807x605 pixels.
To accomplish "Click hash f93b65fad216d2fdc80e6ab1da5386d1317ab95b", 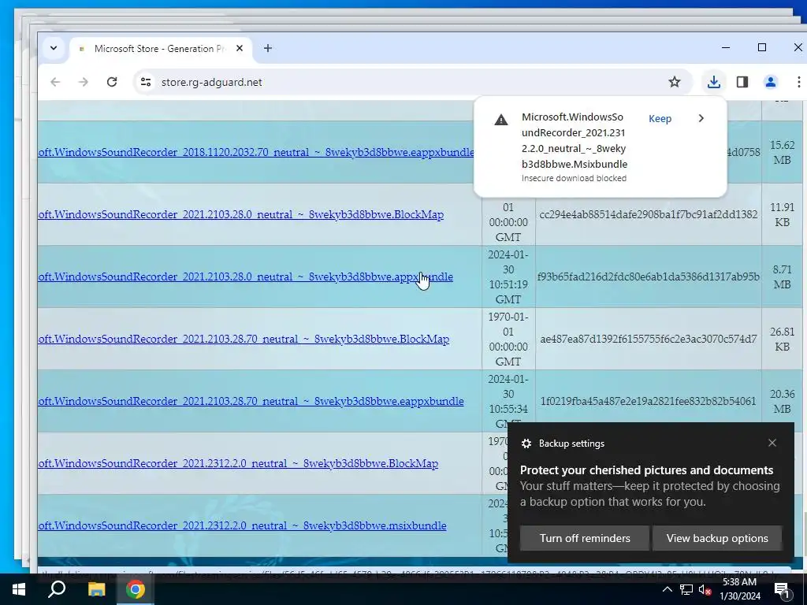I will tap(649, 277).
